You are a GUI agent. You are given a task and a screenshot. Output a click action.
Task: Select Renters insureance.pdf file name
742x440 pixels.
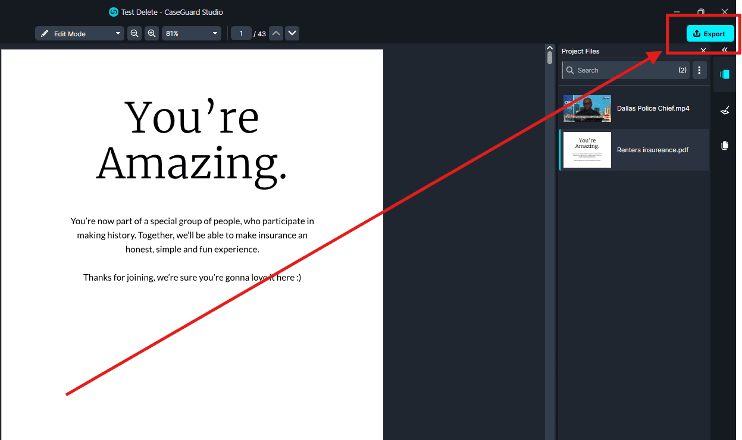[x=652, y=150]
